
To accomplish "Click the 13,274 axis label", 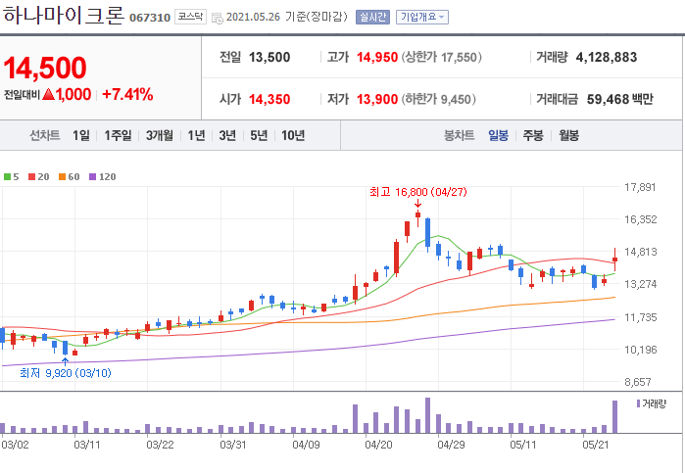I will (641, 284).
